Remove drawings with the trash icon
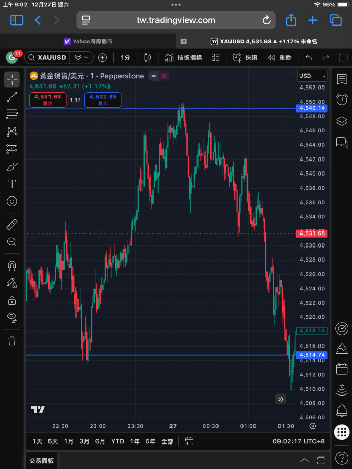Screen dimensions: 352x469 click(12, 341)
